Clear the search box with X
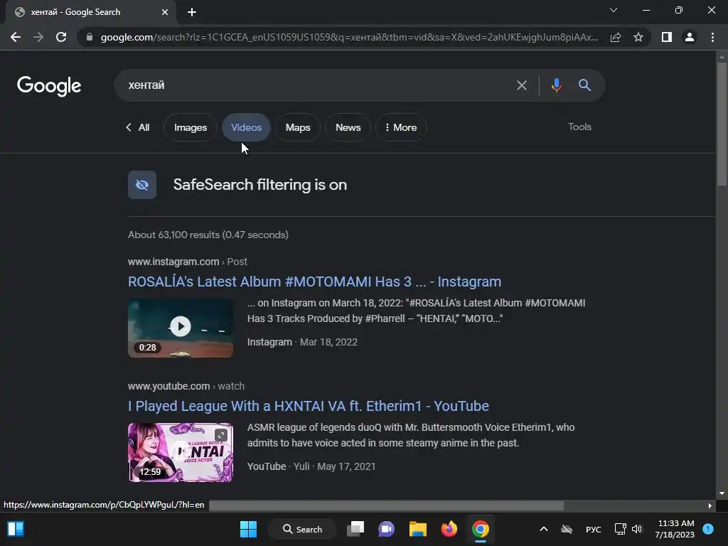Viewport: 728px width, 546px height. pyautogui.click(x=522, y=85)
